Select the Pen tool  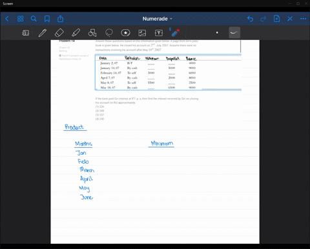43,33
